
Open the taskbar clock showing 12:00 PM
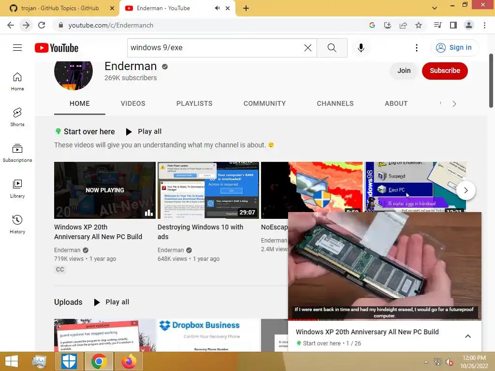(474, 362)
